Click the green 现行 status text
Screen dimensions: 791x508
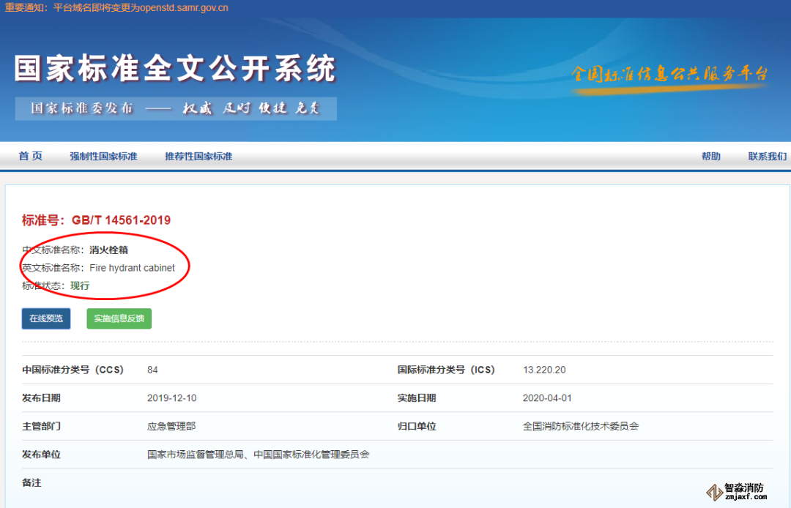[x=80, y=285]
